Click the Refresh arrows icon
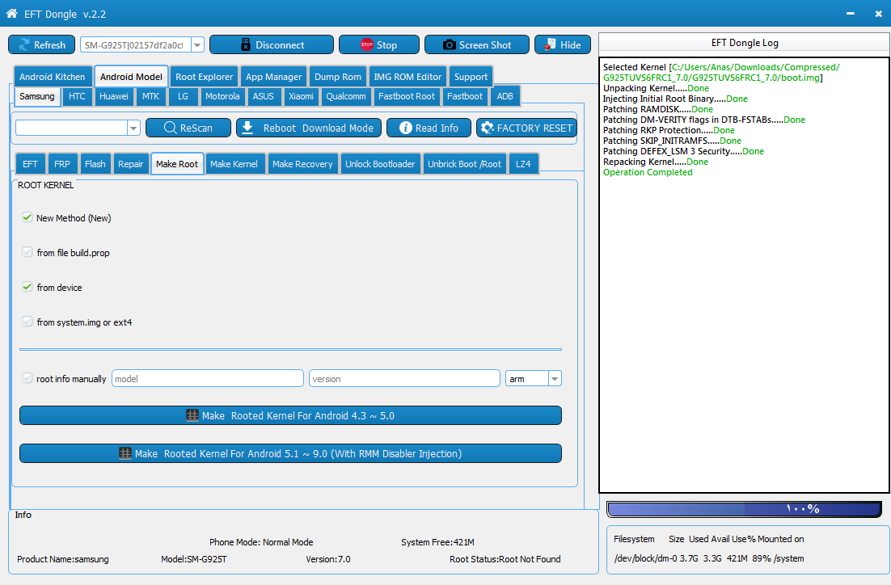891x585 pixels. click(x=24, y=45)
